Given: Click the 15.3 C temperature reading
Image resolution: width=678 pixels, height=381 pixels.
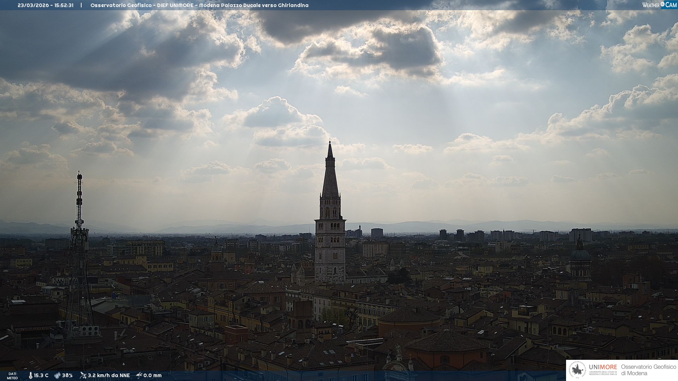Looking at the screenshot, I should 41,376.
